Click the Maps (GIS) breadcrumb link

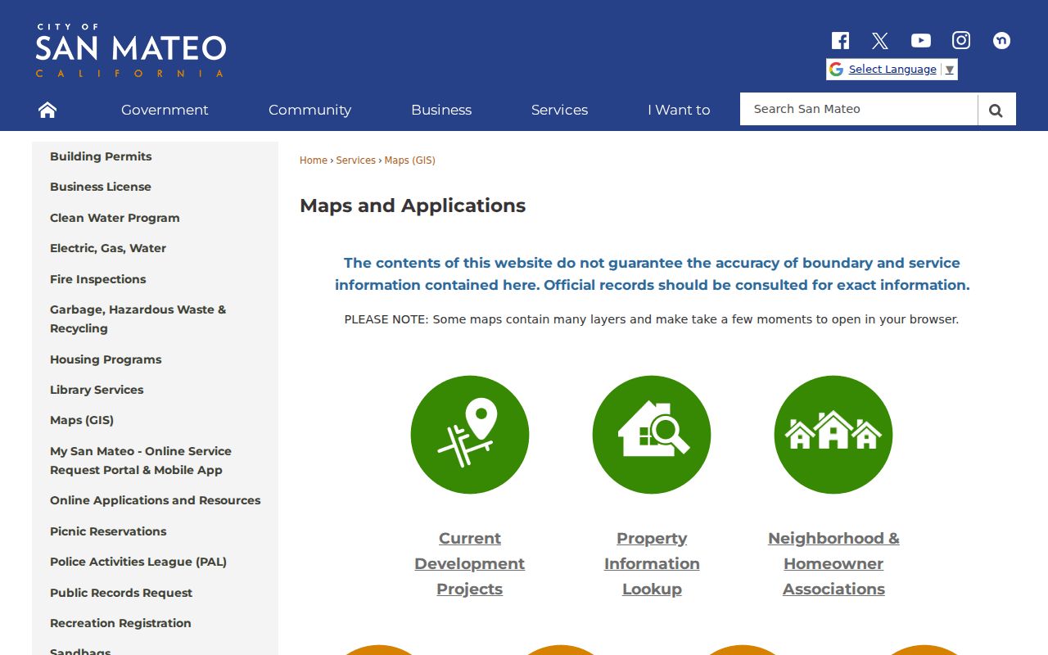(x=410, y=160)
